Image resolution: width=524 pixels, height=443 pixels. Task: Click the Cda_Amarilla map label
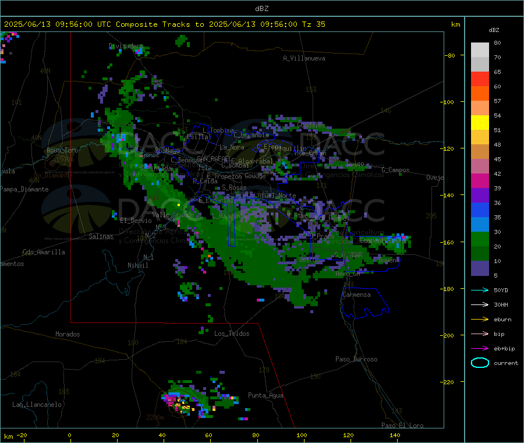click(44, 252)
